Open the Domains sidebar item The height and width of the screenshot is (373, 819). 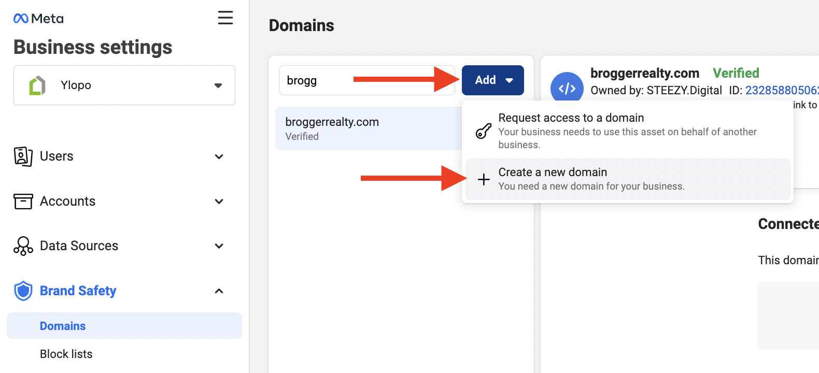pyautogui.click(x=124, y=326)
